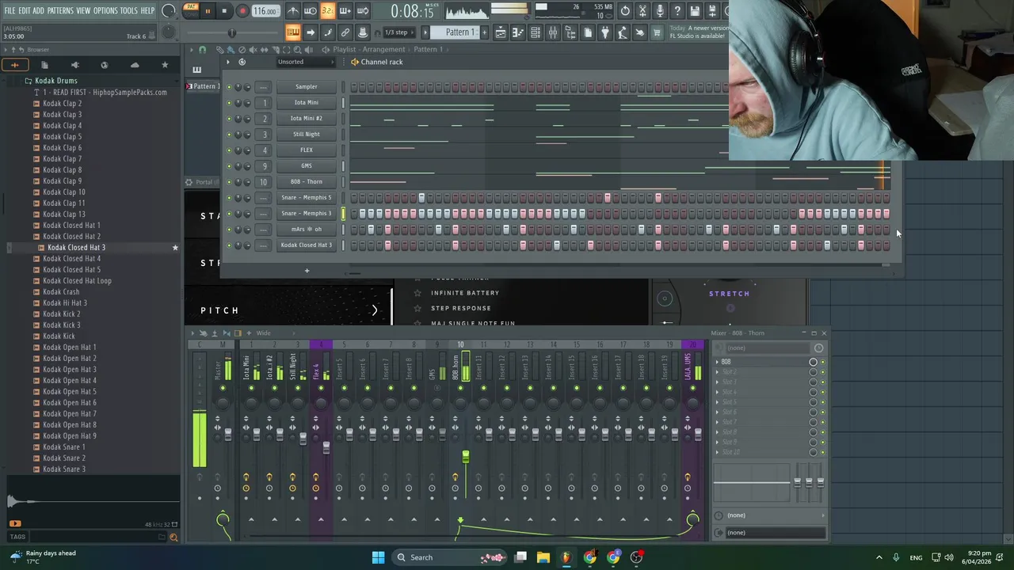
Task: Open the 1/3 step snap dropdown
Action: [x=399, y=32]
